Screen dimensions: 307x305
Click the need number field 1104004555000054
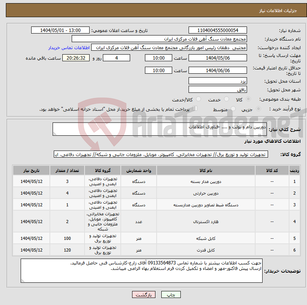[217, 30]
